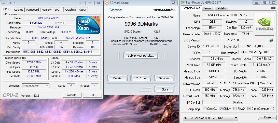Click the GPU-Z BIOS Version field
This screenshot has width=278, height=123.
point(235,40)
